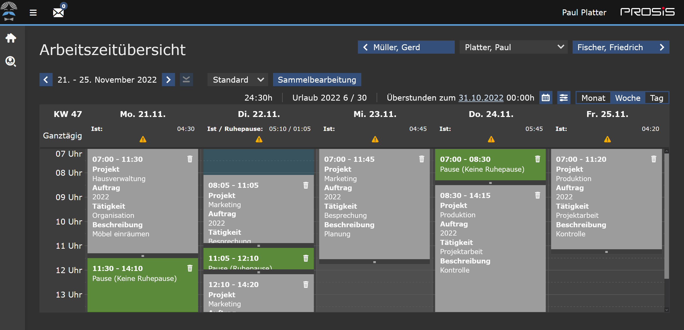Delete the 07:00 - 11:30 Hausverwaltung entry
The height and width of the screenshot is (330, 684).
[x=190, y=159]
